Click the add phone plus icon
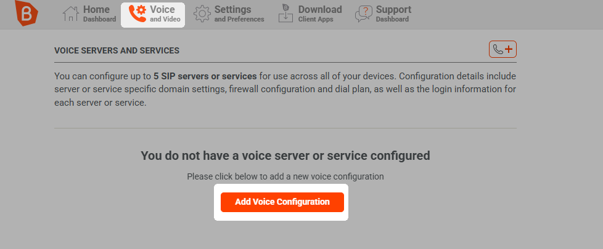The width and height of the screenshot is (603, 249). click(502, 49)
